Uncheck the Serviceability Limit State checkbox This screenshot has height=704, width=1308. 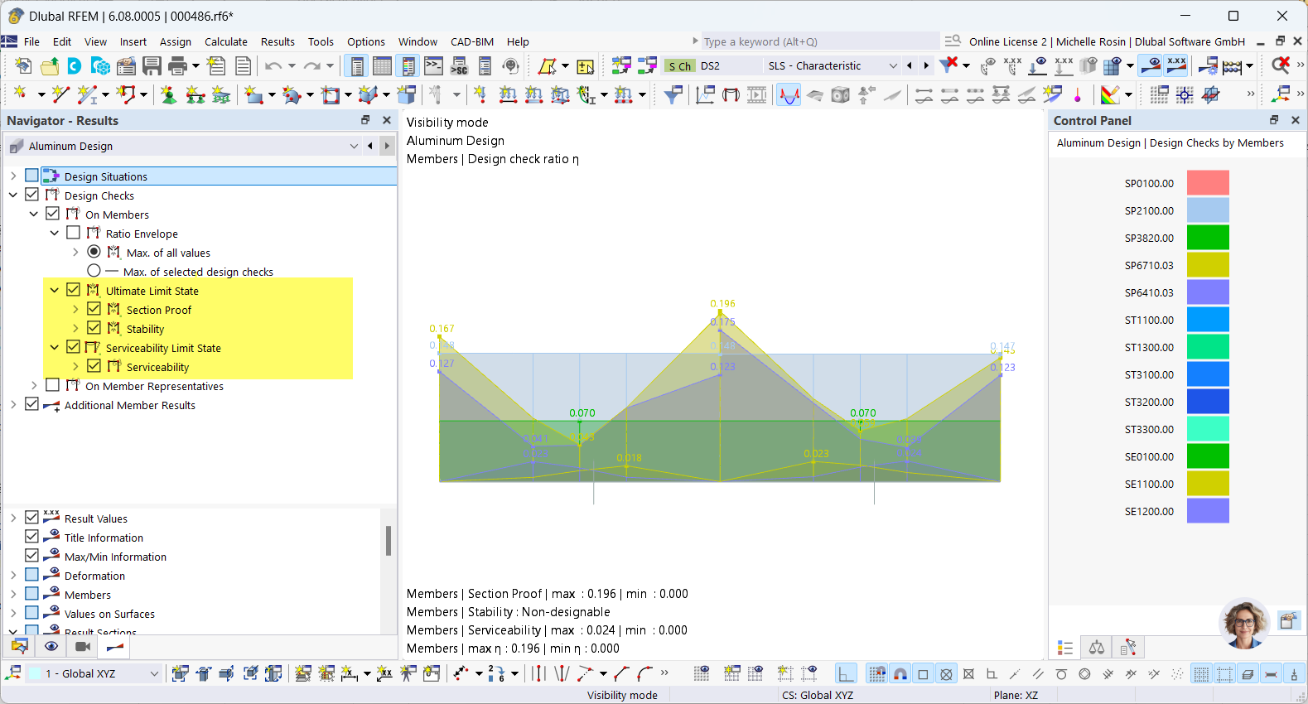pos(73,347)
